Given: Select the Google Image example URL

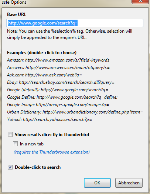Looking at the screenshot, I should coord(58,105).
